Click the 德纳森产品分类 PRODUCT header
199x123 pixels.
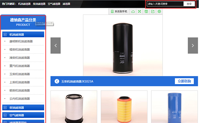[23, 22]
